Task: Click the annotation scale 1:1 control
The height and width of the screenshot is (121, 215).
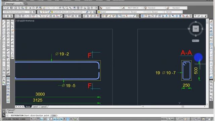Action: [x=180, y=119]
